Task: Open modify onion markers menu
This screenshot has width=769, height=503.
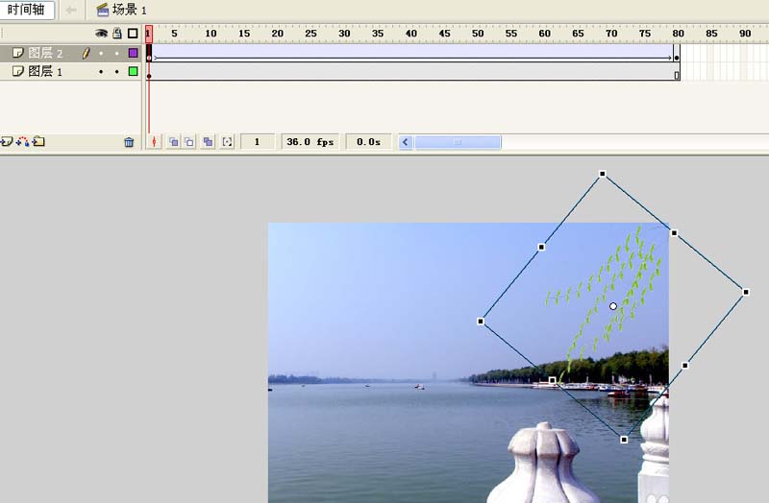Action: pos(227,142)
